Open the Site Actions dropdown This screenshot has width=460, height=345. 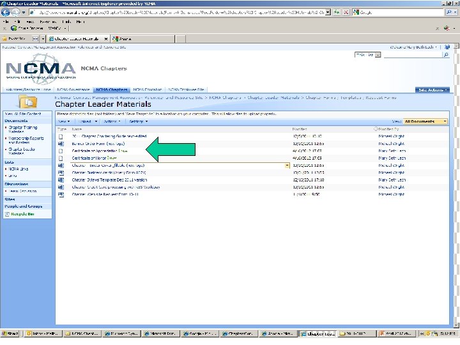pos(433,90)
